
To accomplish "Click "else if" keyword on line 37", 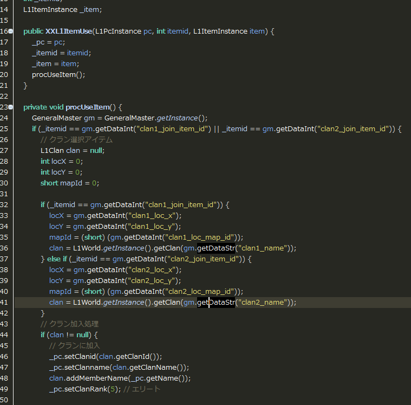I will click(57, 259).
